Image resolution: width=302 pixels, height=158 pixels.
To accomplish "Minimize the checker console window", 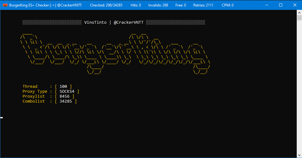I will [267, 5].
